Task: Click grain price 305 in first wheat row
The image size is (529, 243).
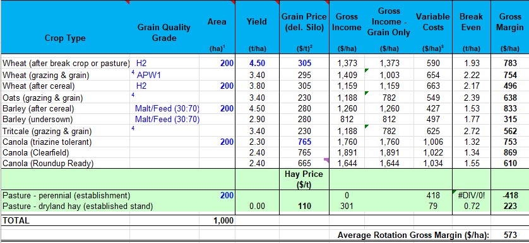Action: (x=304, y=63)
